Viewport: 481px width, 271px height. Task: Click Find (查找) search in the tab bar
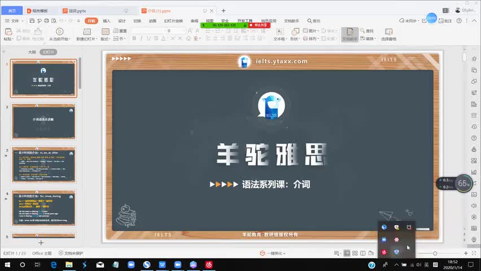pyautogui.click(x=314, y=21)
